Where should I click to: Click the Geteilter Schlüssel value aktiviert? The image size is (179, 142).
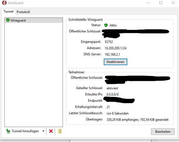(x=112, y=88)
